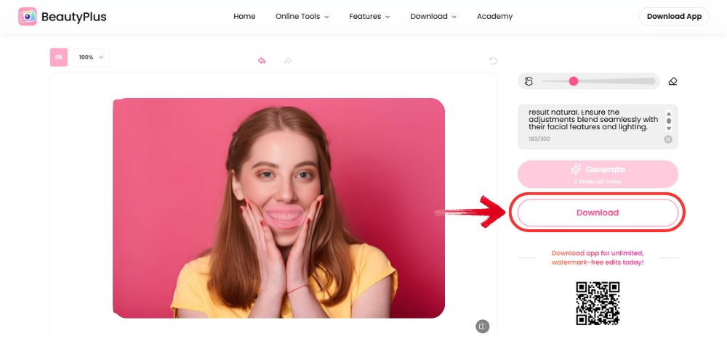Click the BeautyPlus logo icon

point(28,17)
